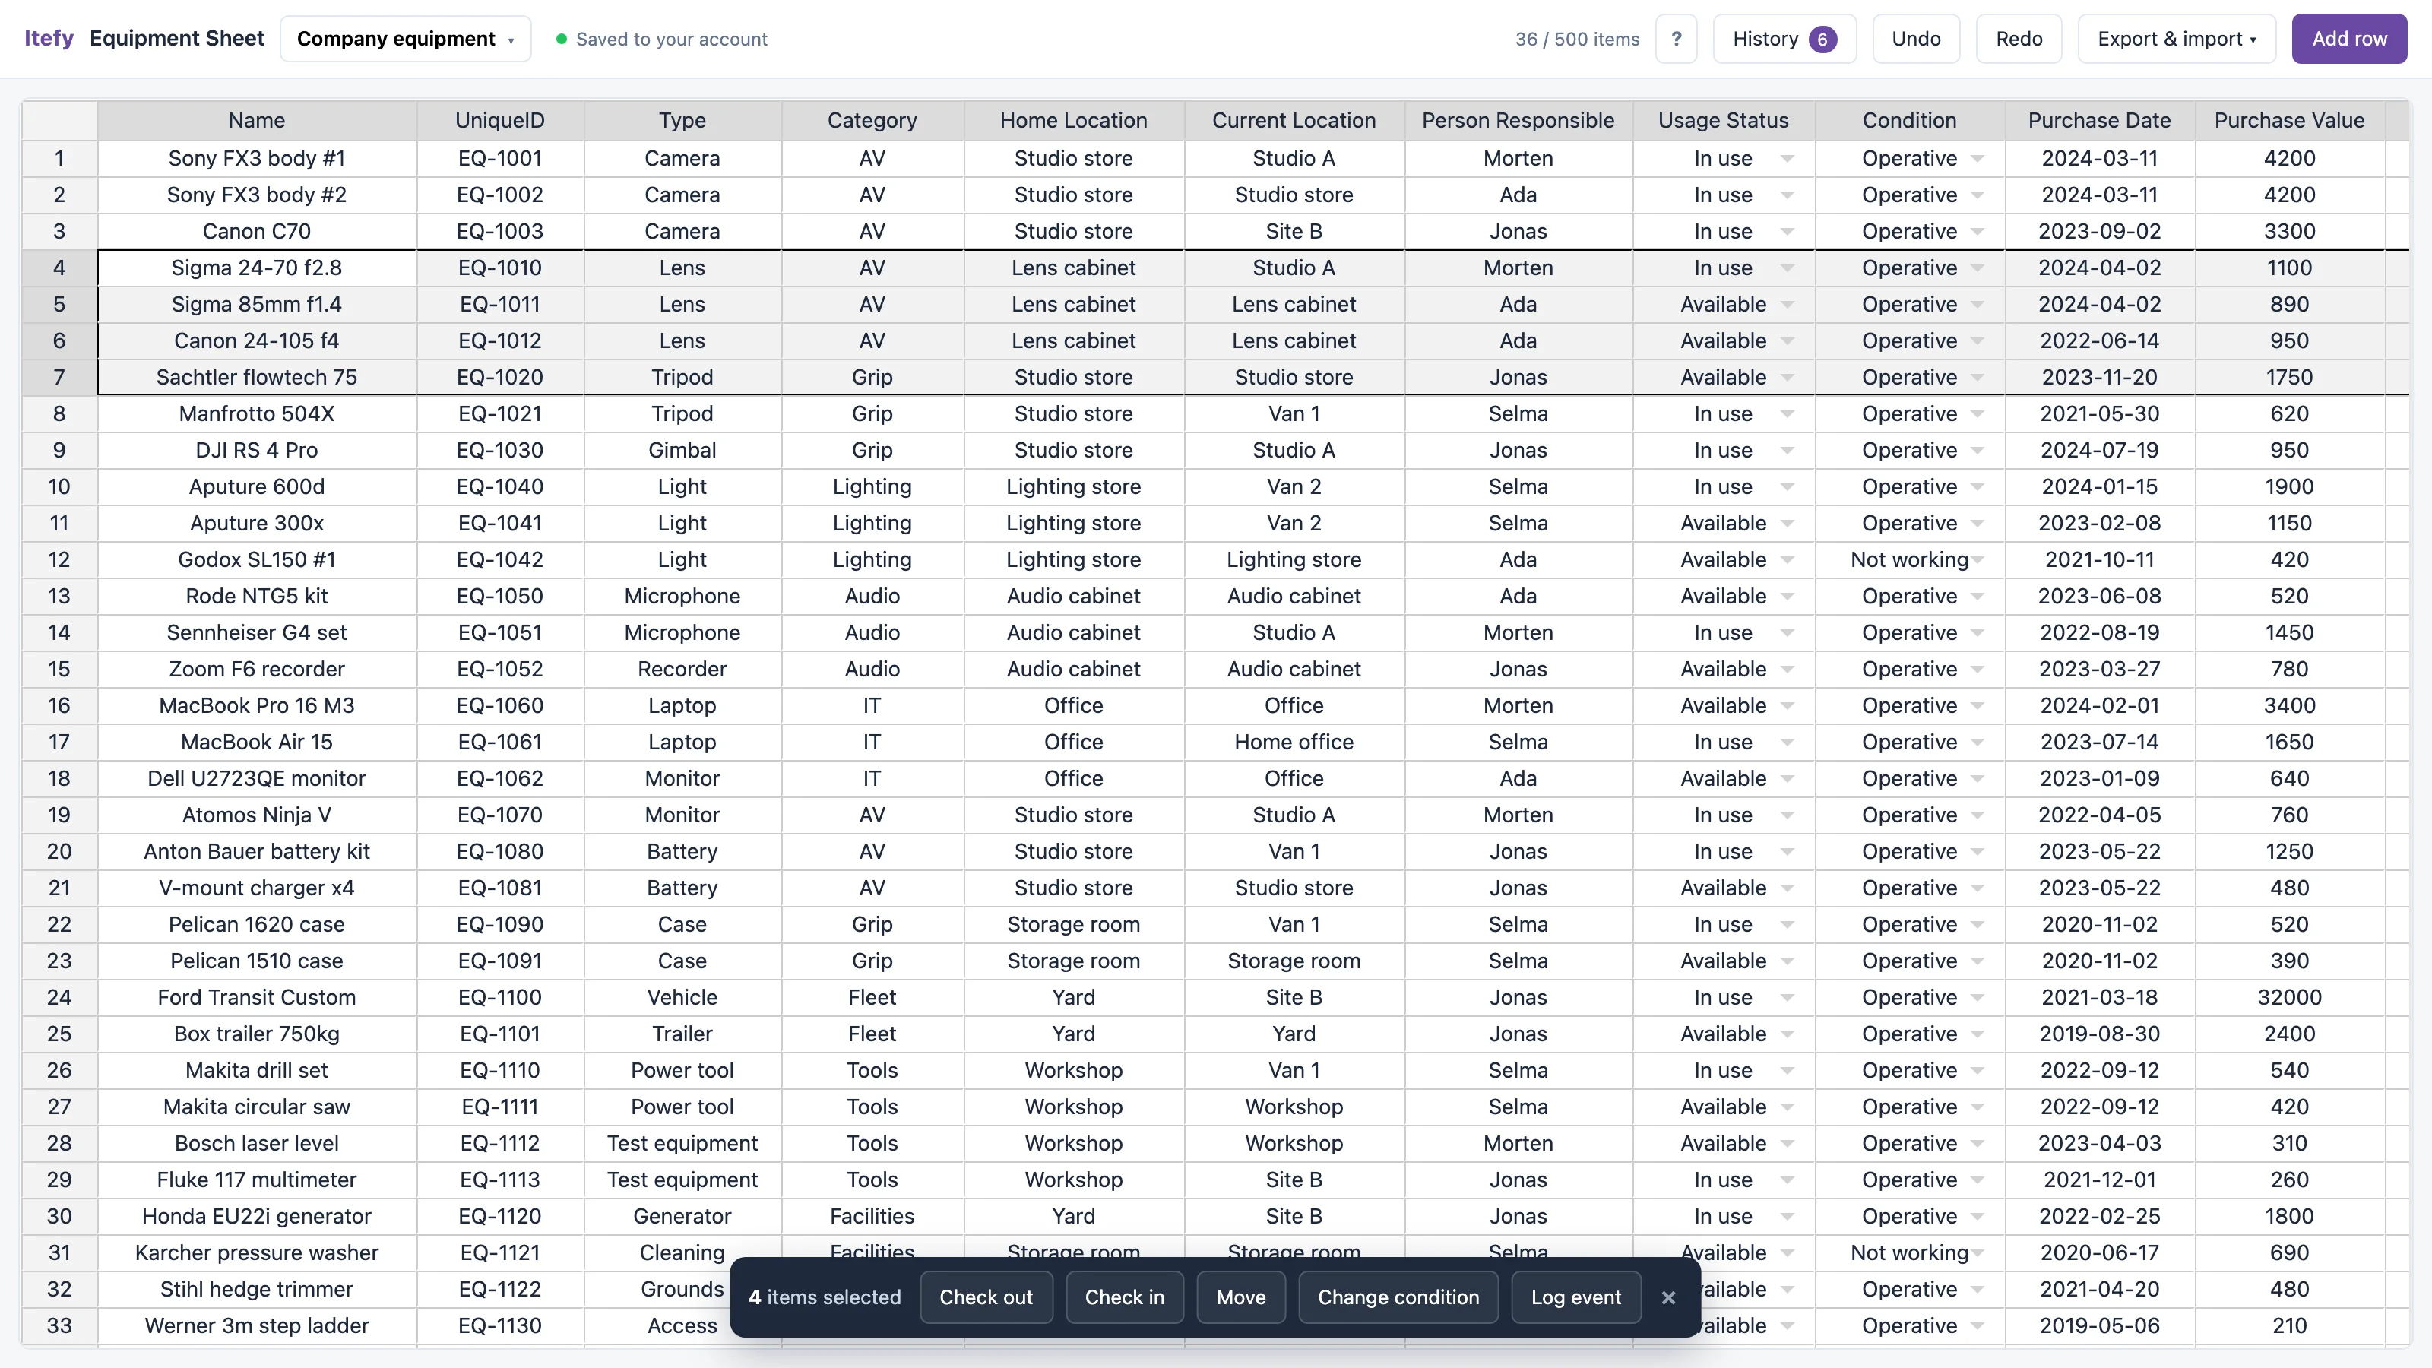Expand Usage Status dropdown for Makita drill set

(x=1788, y=1071)
